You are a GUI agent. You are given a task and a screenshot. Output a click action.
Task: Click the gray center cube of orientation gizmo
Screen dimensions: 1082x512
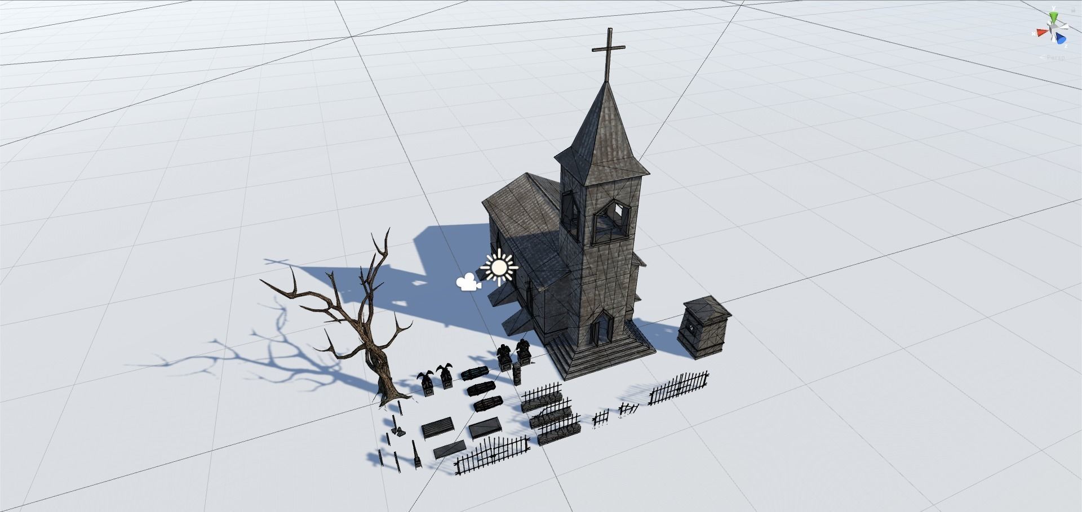click(1053, 28)
